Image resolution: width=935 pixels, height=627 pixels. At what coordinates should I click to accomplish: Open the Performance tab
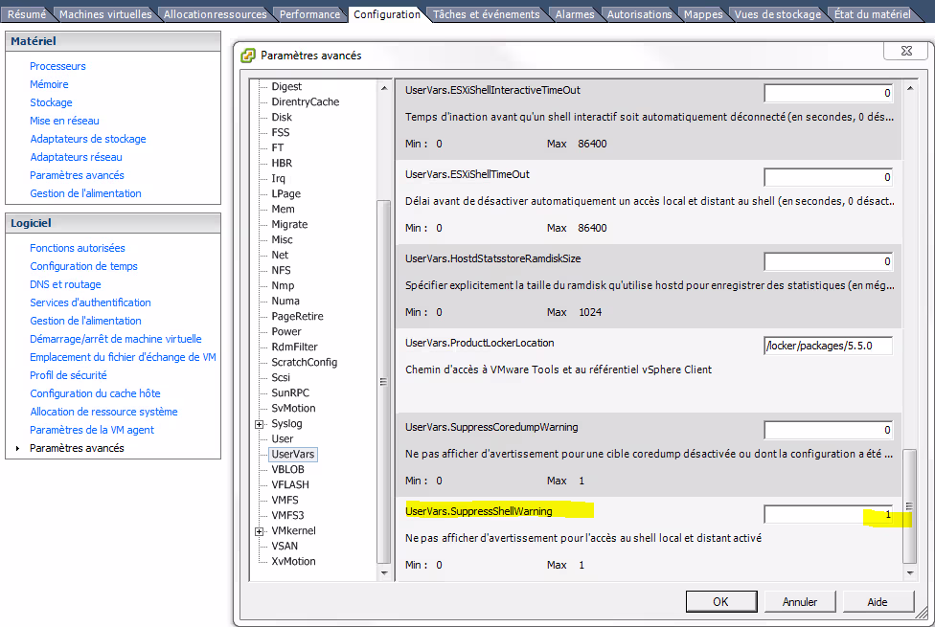click(309, 14)
